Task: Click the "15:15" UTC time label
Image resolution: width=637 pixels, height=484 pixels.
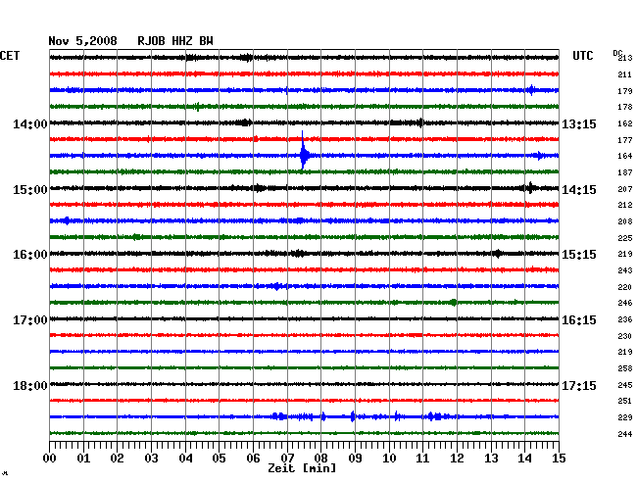Action: tap(579, 255)
